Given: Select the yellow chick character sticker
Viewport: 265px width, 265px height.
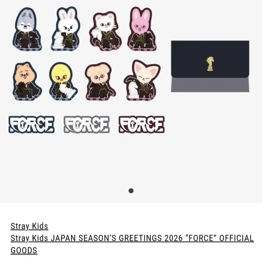Looking at the screenshot, I should click(x=63, y=81).
